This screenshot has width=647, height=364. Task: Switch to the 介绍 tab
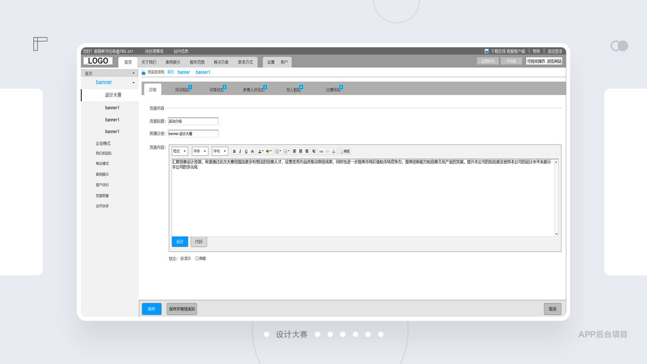click(x=153, y=89)
